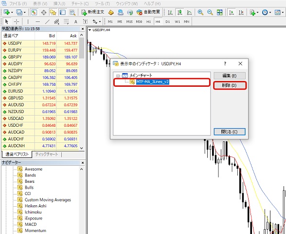Tile windows with the grid icon
This screenshot has width=286, height=234.
coord(220,12)
